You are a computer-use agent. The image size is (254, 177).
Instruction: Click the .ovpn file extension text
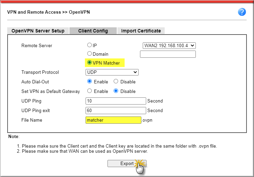(x=147, y=120)
